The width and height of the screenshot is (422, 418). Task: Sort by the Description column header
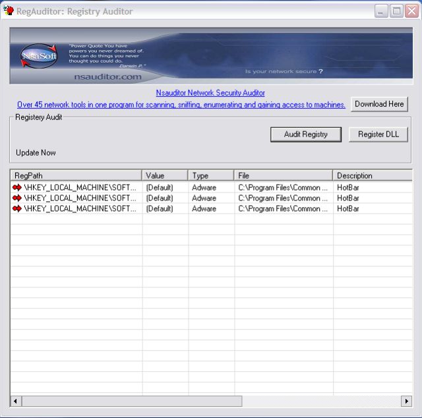coord(373,175)
